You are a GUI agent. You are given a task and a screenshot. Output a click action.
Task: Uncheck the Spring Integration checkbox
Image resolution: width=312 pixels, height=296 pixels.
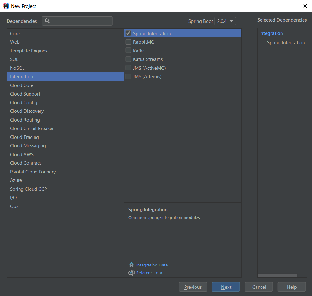click(128, 33)
